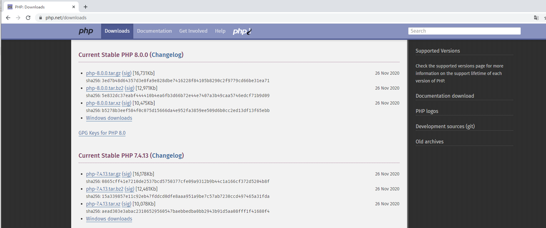Viewport: 546px width, 228px height.
Task: Click the padlock site info icon
Action: pos(40,18)
